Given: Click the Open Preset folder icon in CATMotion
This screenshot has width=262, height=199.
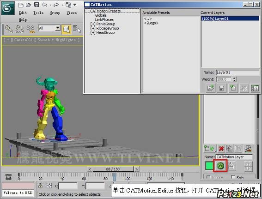Looking at the screenshot, I should coord(211,88).
